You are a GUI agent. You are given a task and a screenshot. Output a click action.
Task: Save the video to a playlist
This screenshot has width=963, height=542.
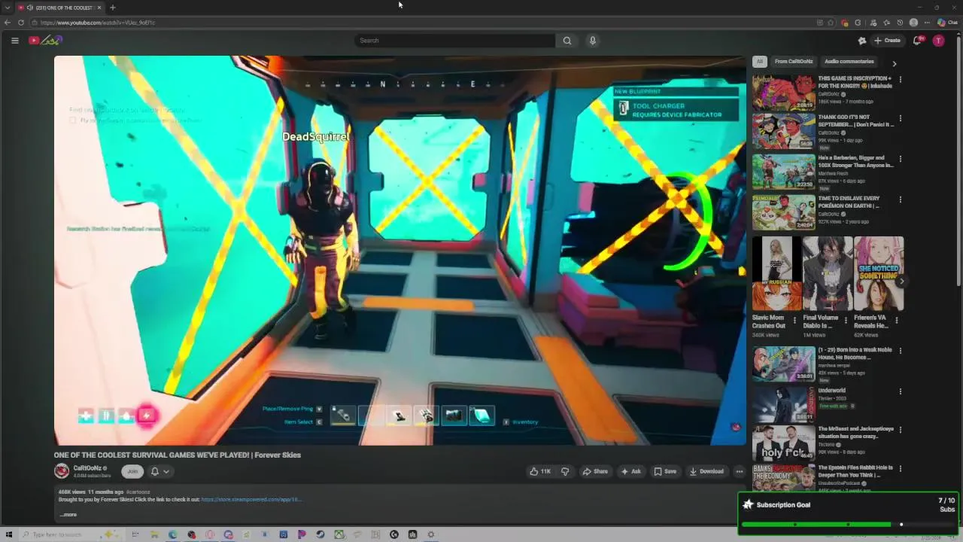pos(665,471)
